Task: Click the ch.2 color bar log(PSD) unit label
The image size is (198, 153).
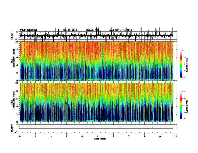Action: (x=187, y=106)
